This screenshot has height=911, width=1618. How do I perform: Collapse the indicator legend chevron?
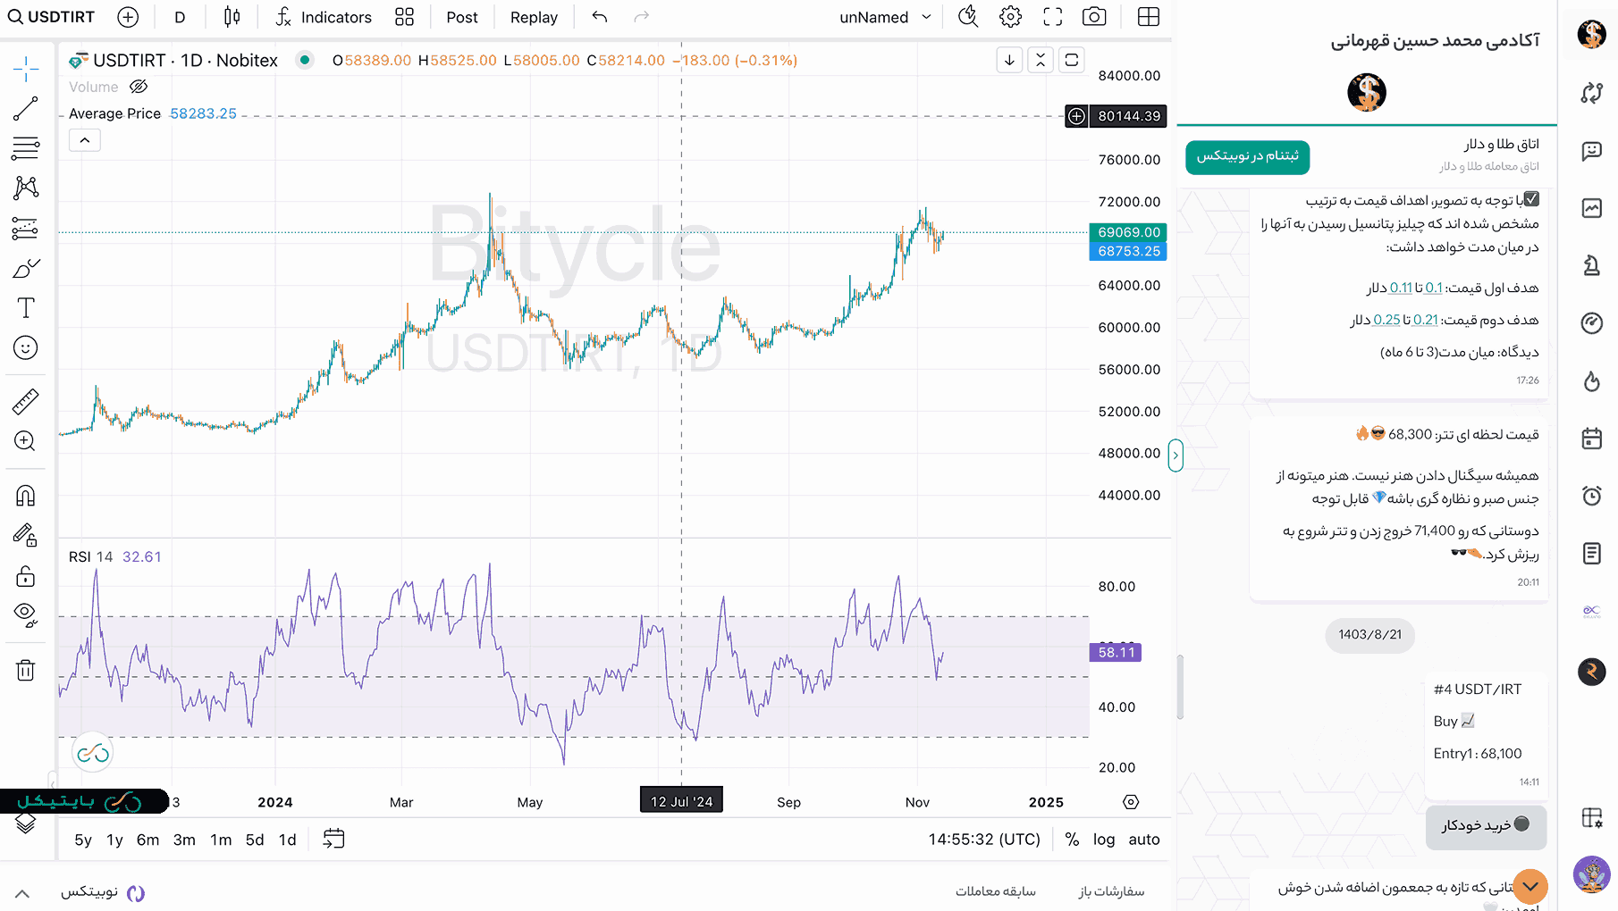point(85,140)
